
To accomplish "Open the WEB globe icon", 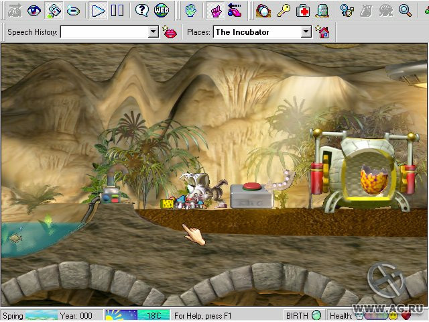I will point(161,11).
